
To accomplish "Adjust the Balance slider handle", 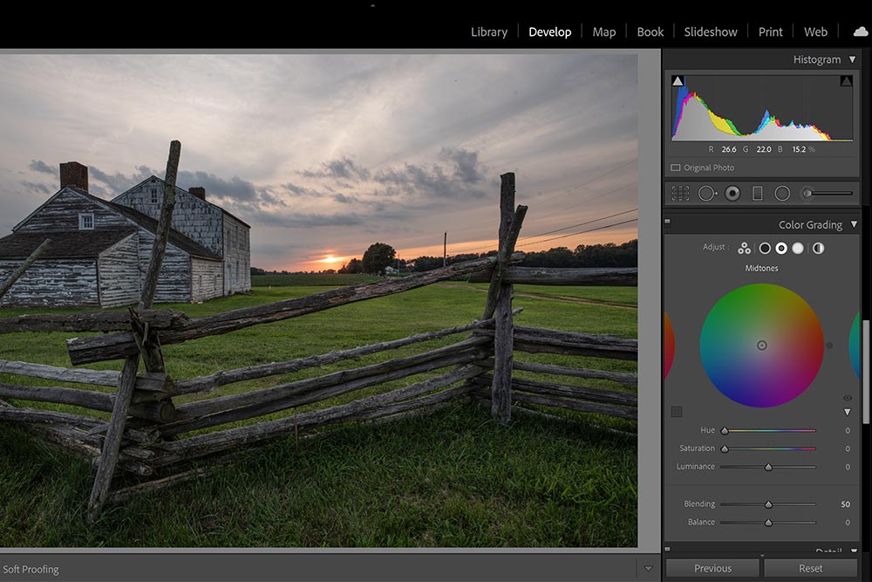I will [x=768, y=523].
